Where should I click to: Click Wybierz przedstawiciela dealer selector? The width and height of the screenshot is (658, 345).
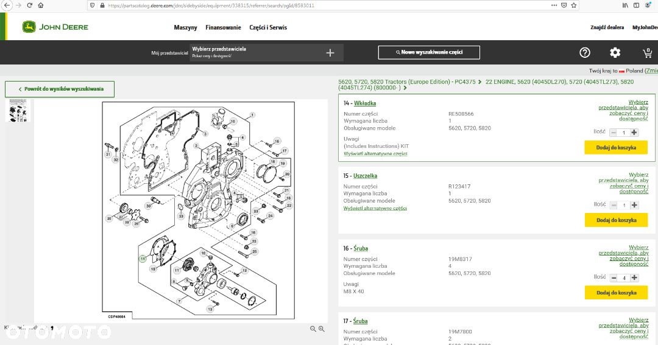[x=266, y=52]
